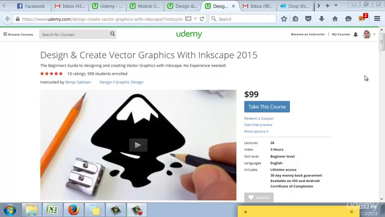Switch to the Inbox (90 Gmail tab
The height and width of the screenshot is (217, 385).
point(258,6)
